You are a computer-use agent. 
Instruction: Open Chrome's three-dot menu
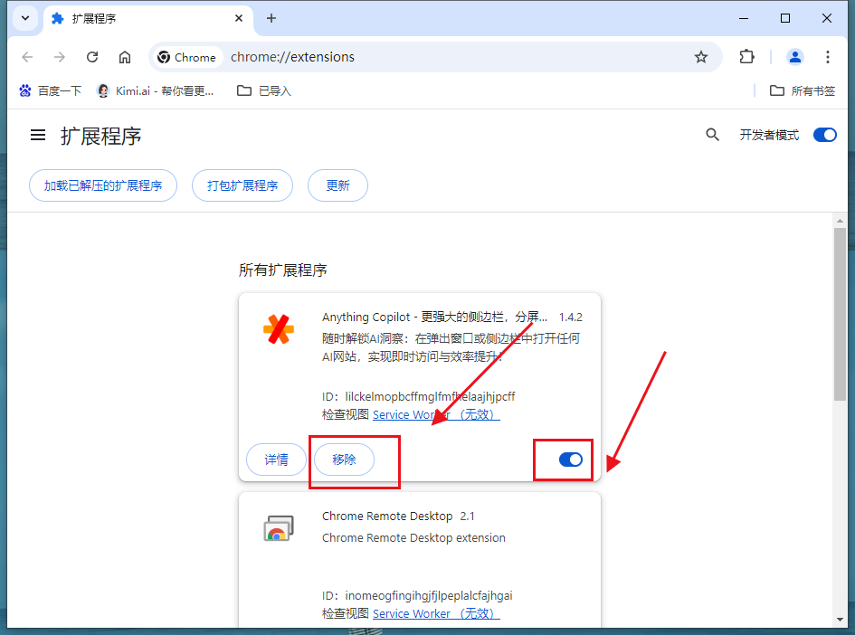click(827, 57)
